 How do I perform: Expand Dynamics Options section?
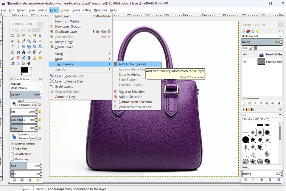[x=13, y=144]
